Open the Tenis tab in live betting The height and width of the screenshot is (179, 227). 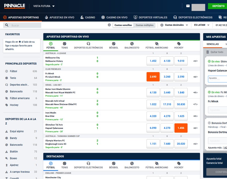[65, 46]
